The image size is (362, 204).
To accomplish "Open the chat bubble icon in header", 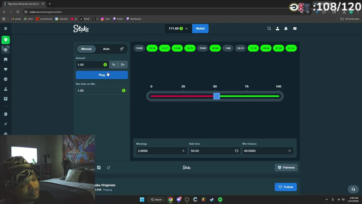I will click(295, 28).
